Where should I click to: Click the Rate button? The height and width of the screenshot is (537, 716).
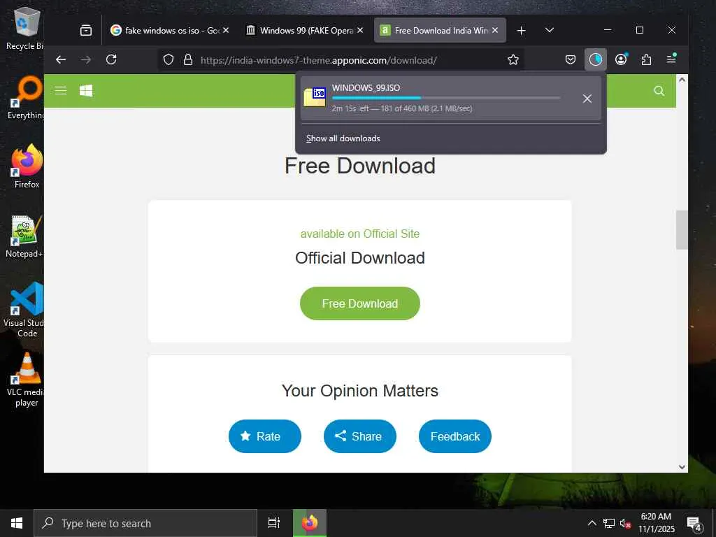[x=265, y=436]
